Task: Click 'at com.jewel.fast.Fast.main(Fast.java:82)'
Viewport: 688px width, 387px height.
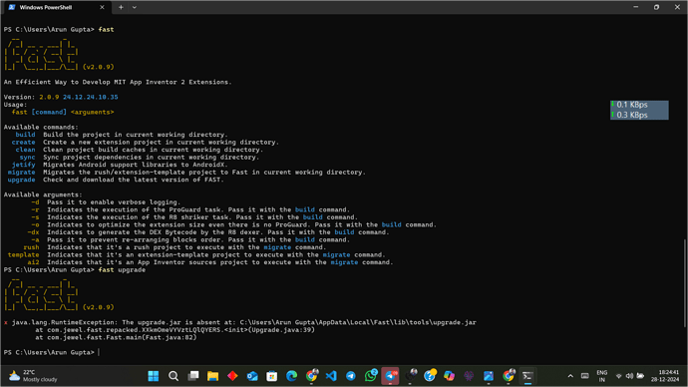Action: point(116,337)
